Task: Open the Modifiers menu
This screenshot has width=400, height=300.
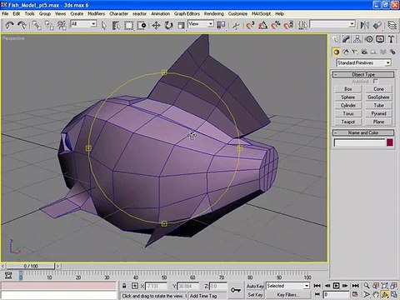Action: pos(97,13)
